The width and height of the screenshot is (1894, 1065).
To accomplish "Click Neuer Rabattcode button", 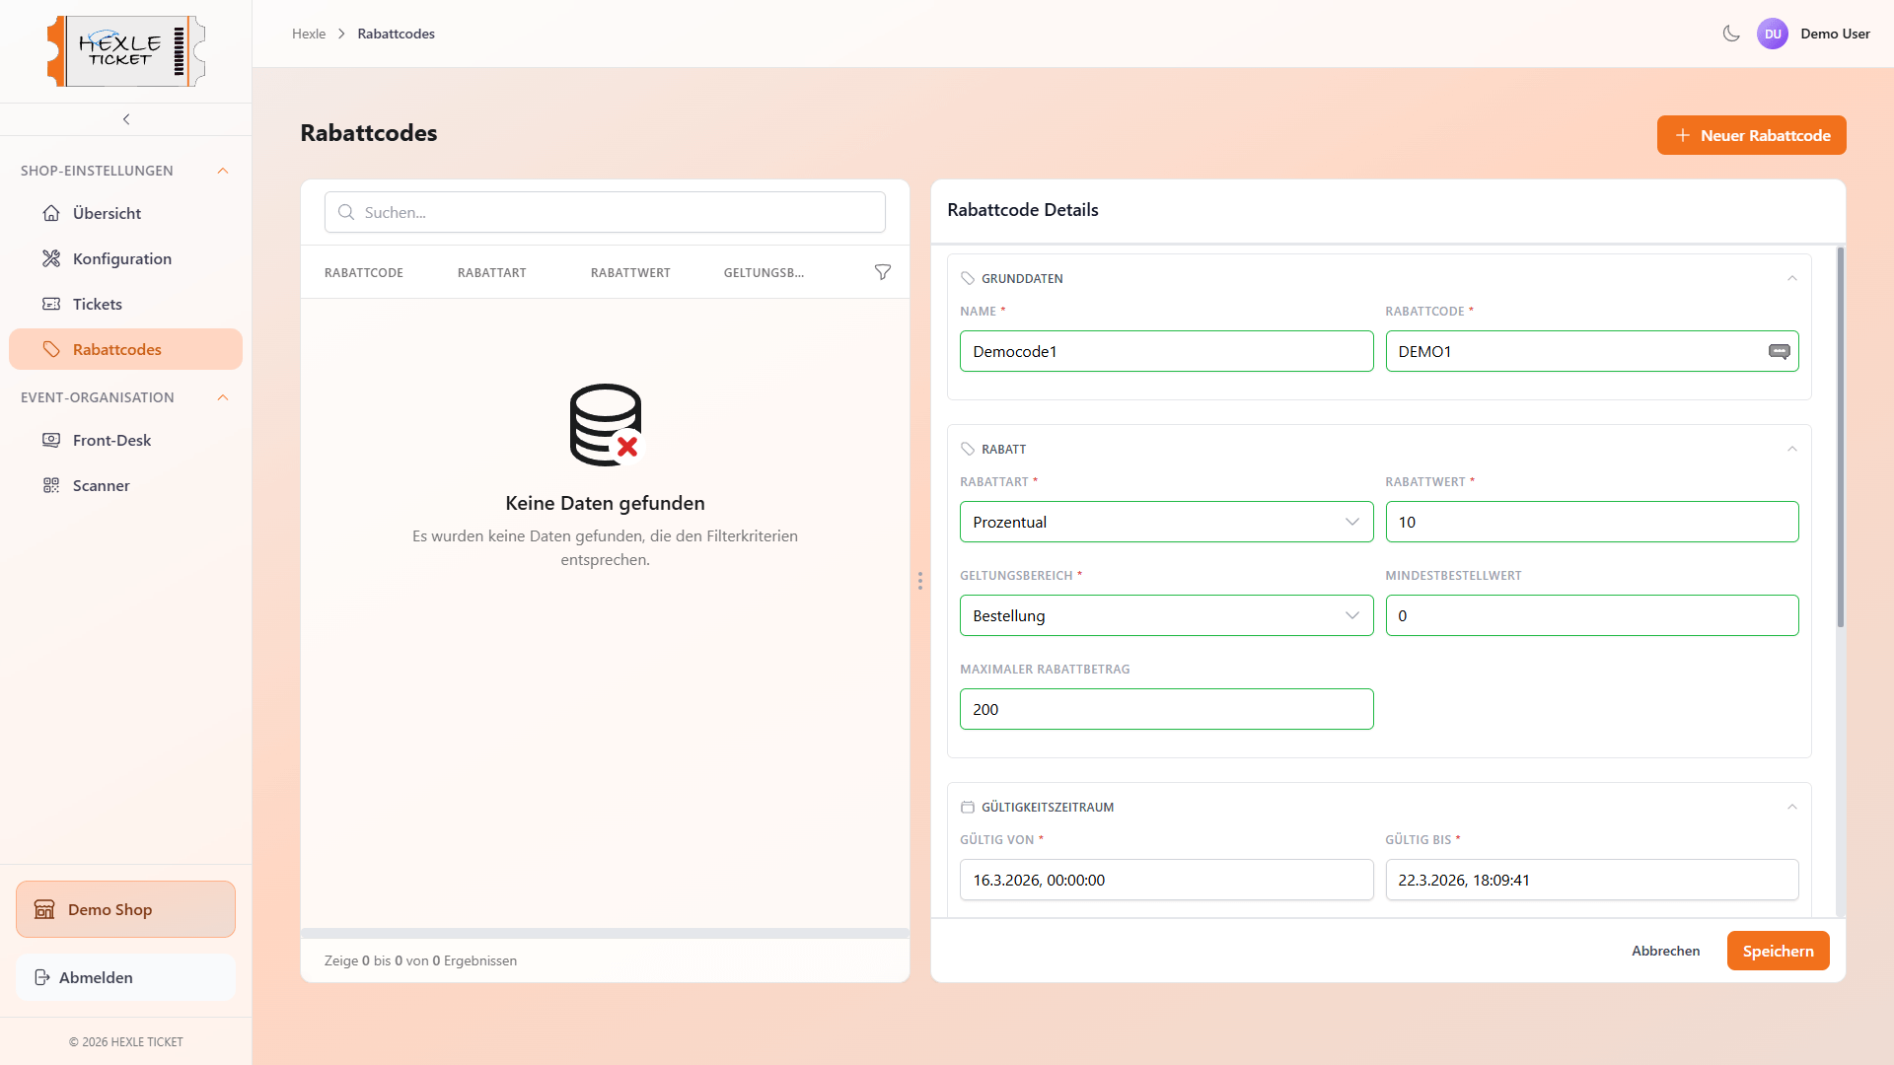I will point(1751,135).
